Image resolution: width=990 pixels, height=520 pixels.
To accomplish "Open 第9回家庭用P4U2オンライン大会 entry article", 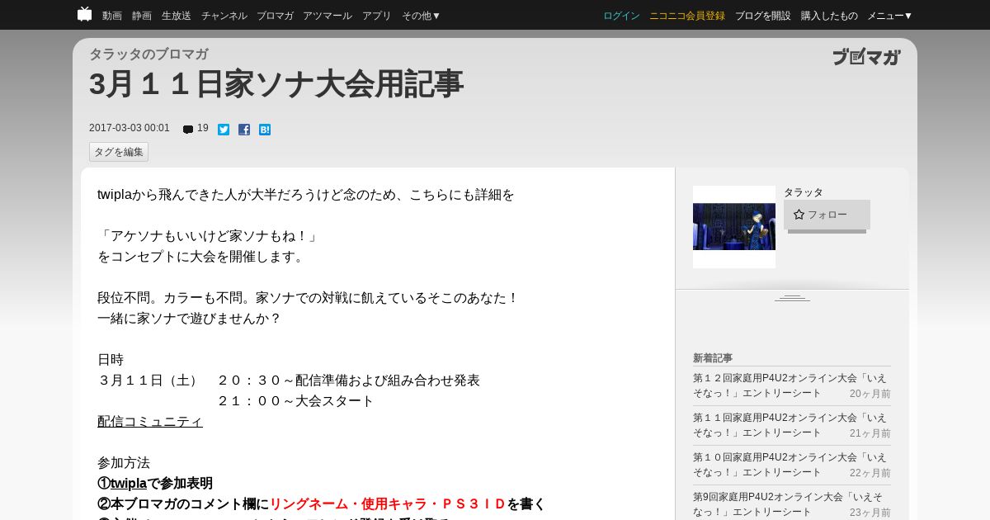I will pyautogui.click(x=788, y=504).
